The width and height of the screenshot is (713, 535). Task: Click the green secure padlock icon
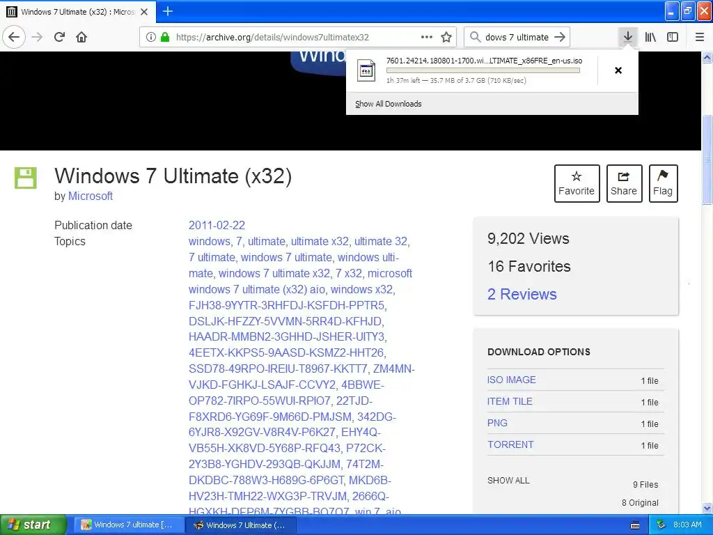click(x=165, y=37)
